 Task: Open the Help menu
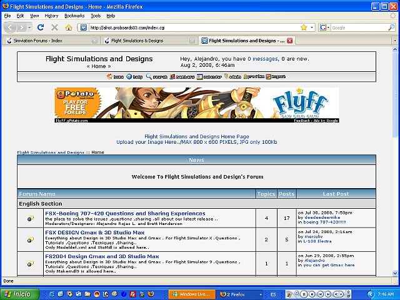click(111, 16)
